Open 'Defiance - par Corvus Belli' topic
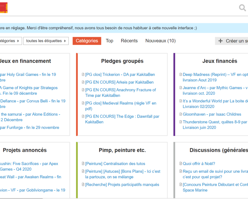This screenshot has width=248, height=199. point(33,104)
